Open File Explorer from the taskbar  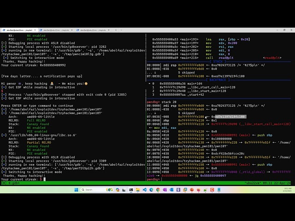click(x=138, y=190)
